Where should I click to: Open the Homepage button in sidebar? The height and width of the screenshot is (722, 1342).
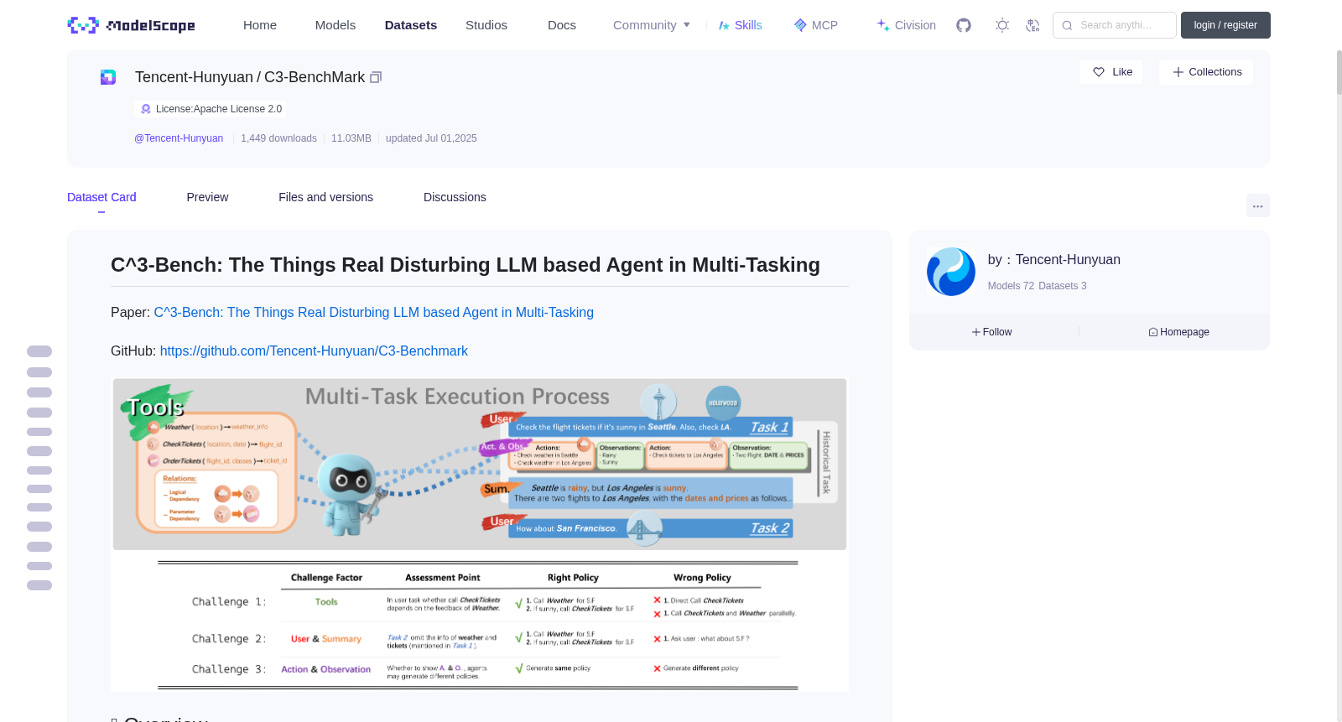[1179, 332]
